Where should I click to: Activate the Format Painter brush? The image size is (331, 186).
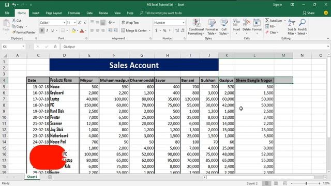tap(24, 32)
